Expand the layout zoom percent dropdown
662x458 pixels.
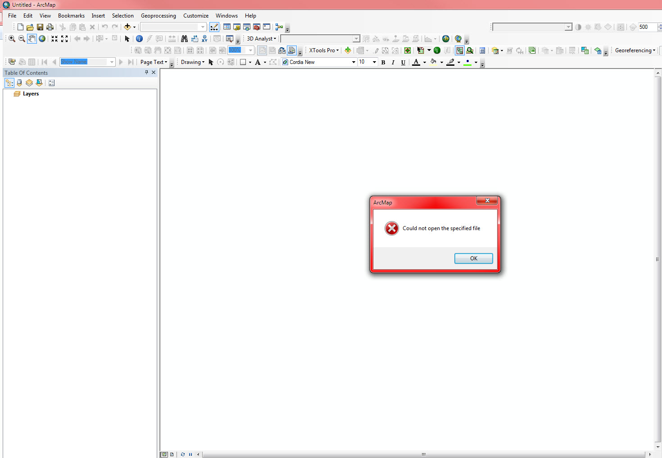click(251, 50)
